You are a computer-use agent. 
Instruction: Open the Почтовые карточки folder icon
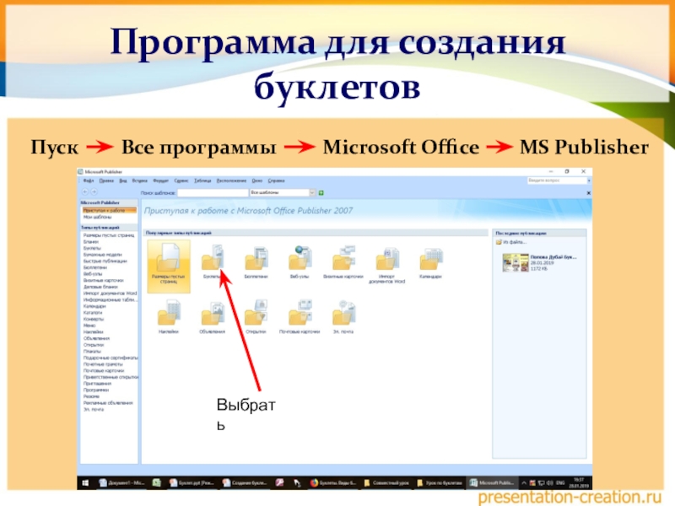tap(300, 312)
